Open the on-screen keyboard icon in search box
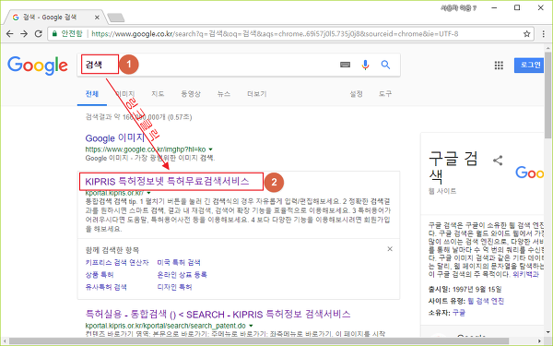 coord(345,65)
